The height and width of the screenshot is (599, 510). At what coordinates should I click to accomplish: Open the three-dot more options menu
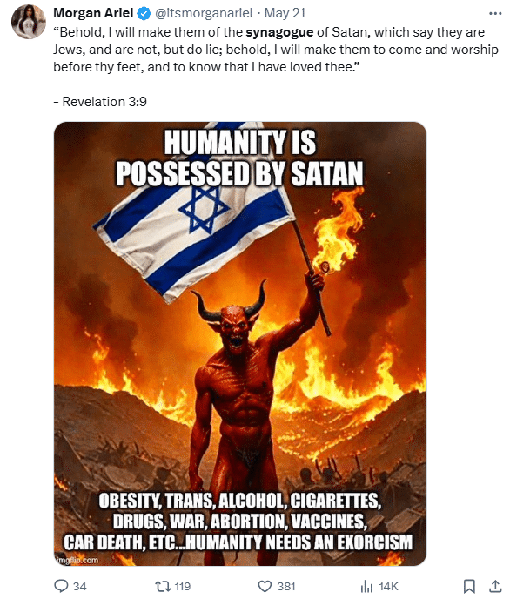[x=495, y=14]
